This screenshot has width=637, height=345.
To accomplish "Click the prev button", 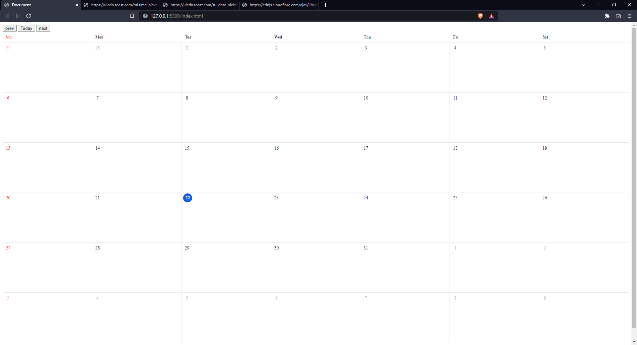I will [9, 28].
